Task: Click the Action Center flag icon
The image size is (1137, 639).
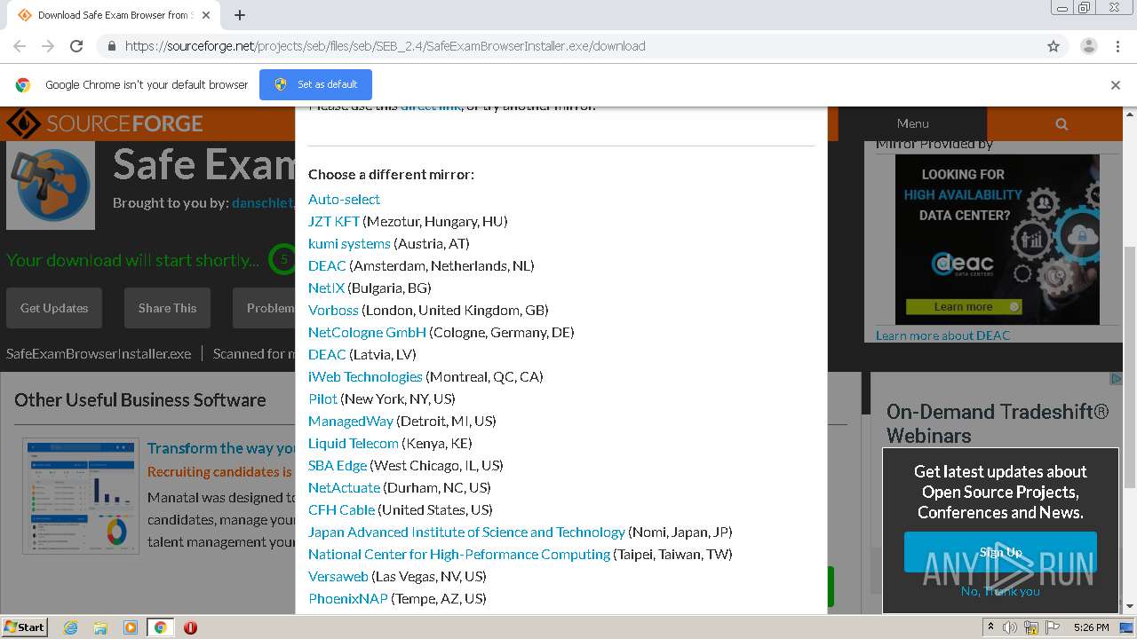Action: (x=1053, y=627)
